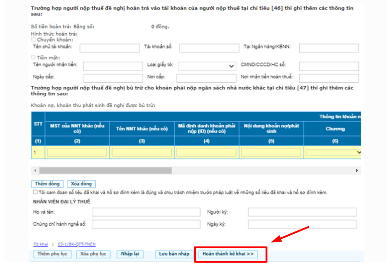
Task: Click the Nhập lại reset button
Action: [x=130, y=254]
